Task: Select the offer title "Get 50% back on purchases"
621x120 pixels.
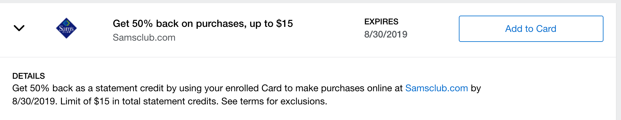Action: (x=179, y=23)
